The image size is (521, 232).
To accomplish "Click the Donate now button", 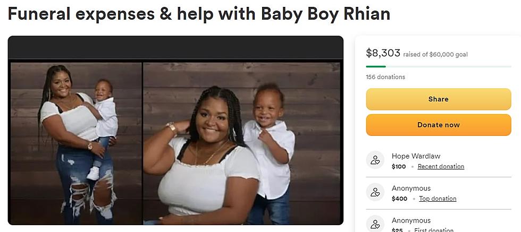I will point(438,125).
